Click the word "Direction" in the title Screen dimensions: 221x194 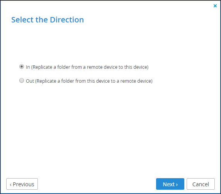click(67, 20)
